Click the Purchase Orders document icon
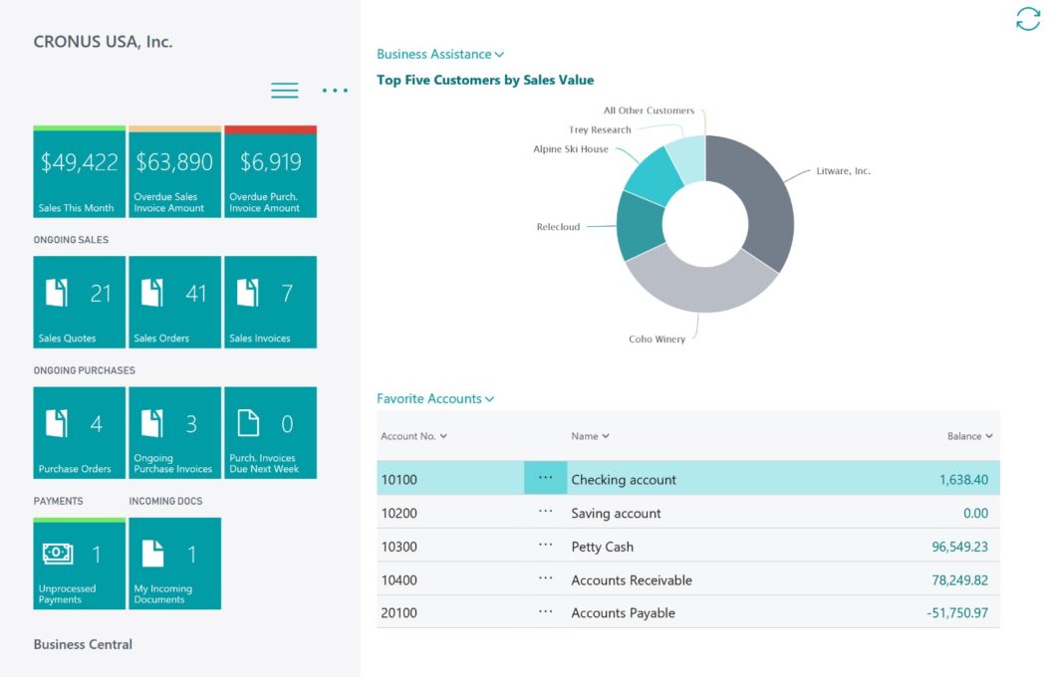 (x=56, y=423)
